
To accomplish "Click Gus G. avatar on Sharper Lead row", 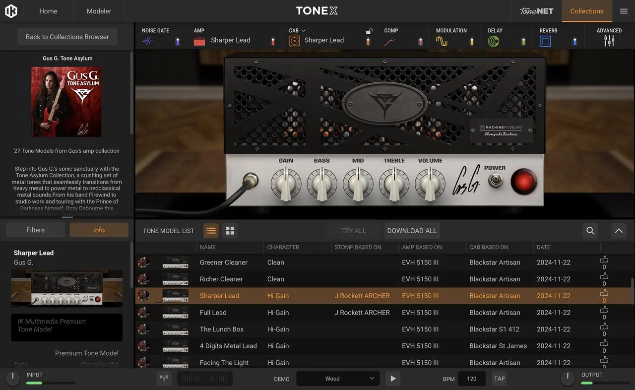I will [x=143, y=296].
